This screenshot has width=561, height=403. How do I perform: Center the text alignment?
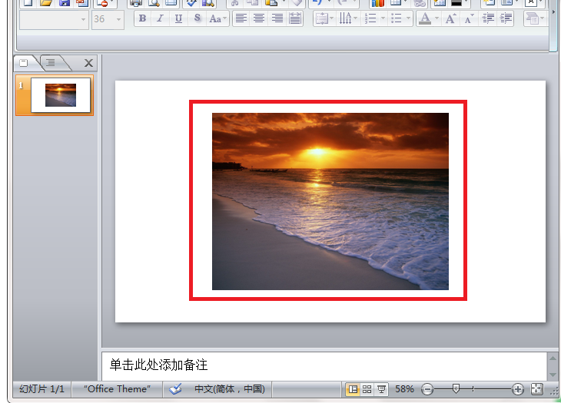pyautogui.click(x=259, y=18)
